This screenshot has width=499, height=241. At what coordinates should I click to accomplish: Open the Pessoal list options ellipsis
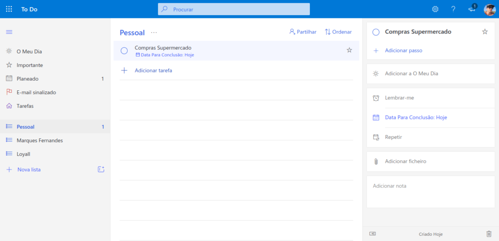pos(154,33)
